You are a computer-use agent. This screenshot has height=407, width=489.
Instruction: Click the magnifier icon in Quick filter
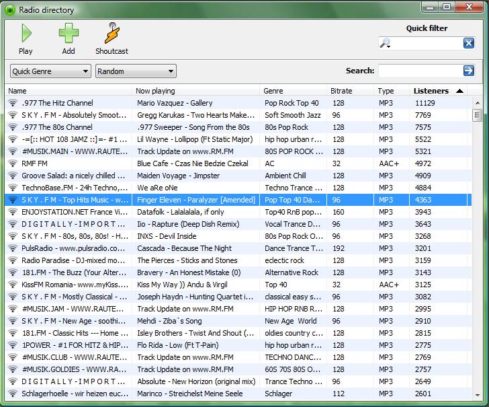tap(385, 43)
